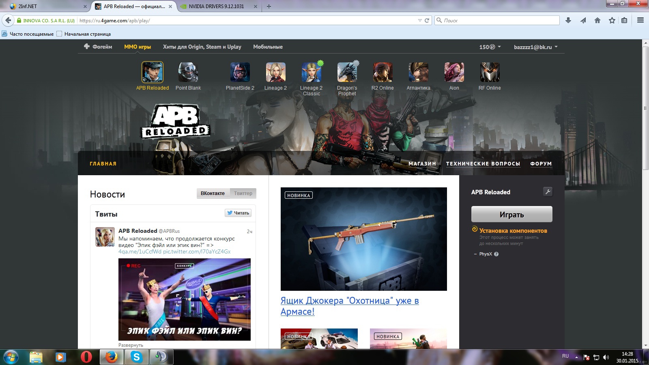
Task: Go to the ГЛАВНАЯ section
Action: tap(103, 164)
